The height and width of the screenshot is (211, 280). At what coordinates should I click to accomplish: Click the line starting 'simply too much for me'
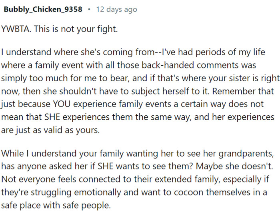pyautogui.click(x=140, y=78)
